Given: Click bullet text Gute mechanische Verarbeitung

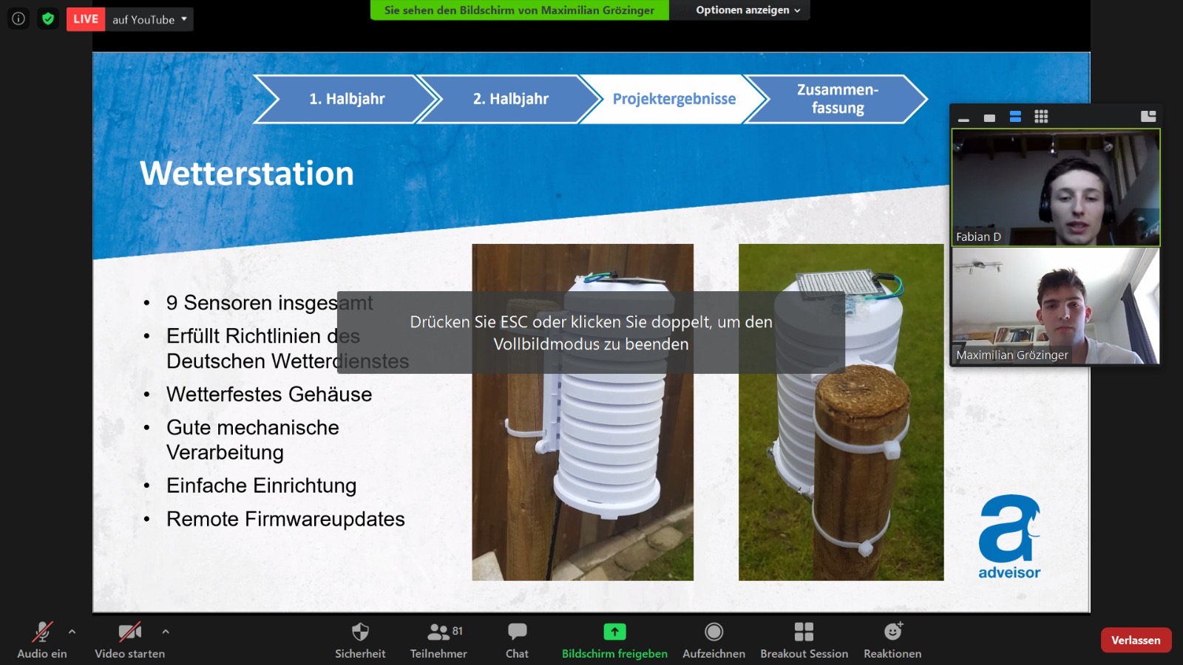Looking at the screenshot, I should (x=252, y=440).
